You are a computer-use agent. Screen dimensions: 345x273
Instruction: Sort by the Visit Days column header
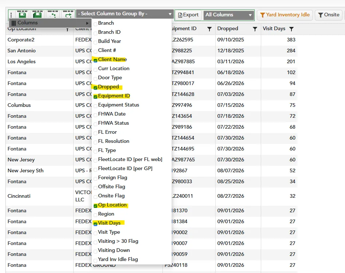click(x=274, y=29)
